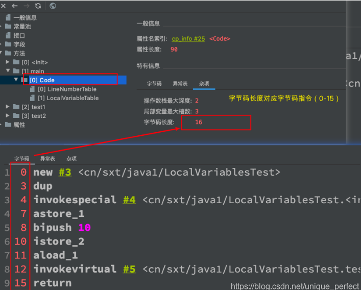The width and height of the screenshot is (361, 290).
Task: Click the [1] main folder icon
Action: 16,71
